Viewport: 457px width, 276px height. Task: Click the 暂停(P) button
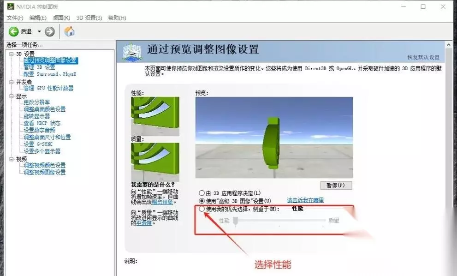336,185
